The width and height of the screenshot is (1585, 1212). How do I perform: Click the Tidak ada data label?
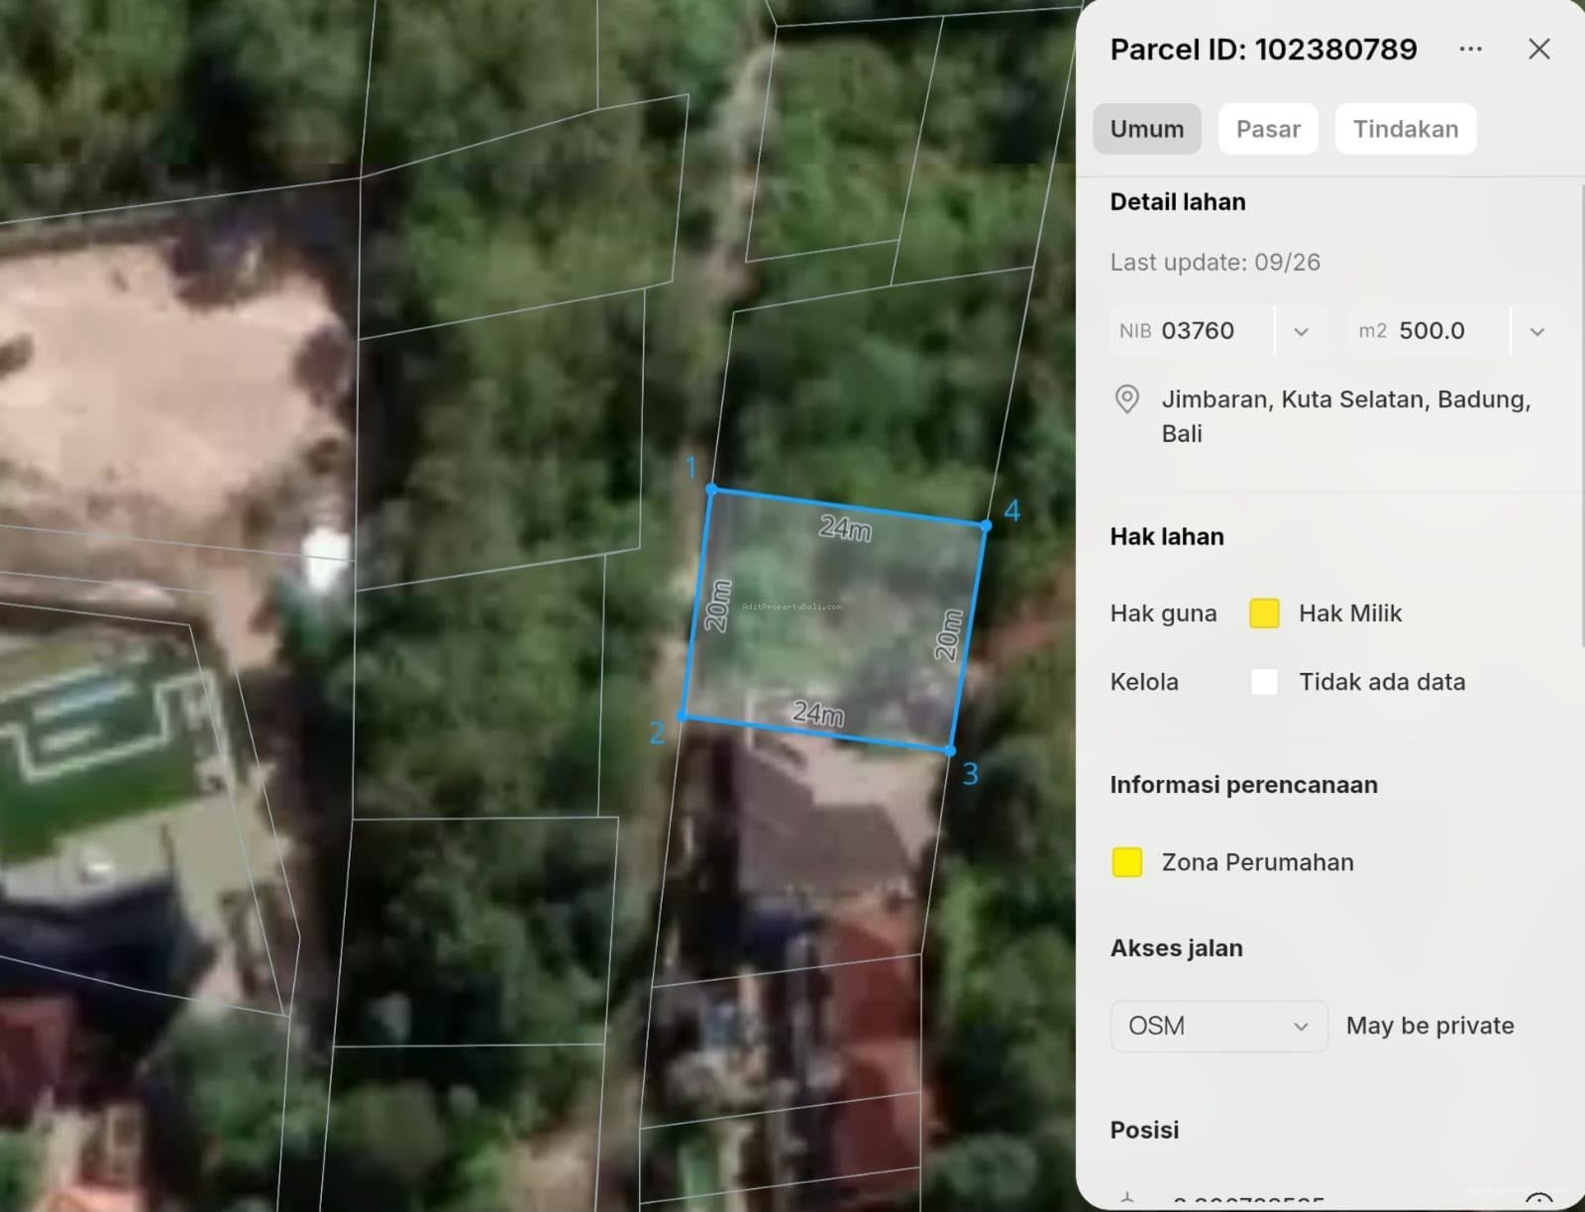(x=1382, y=682)
